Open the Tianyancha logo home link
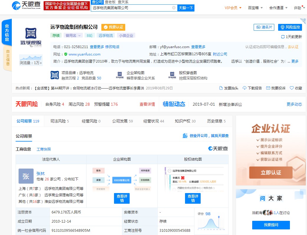The height and width of the screenshot is (235, 307). point(26,5)
